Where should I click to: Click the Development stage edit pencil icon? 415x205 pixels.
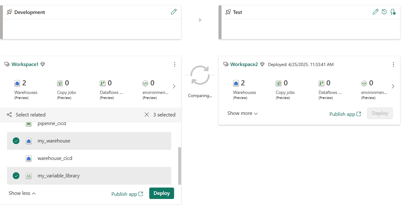point(174,12)
